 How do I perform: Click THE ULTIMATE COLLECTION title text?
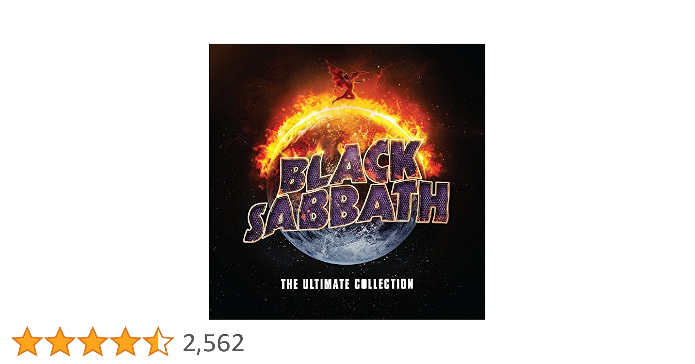click(347, 284)
